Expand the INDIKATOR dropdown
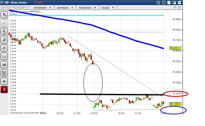The width and height of the screenshot is (205, 126). (x=88, y=8)
